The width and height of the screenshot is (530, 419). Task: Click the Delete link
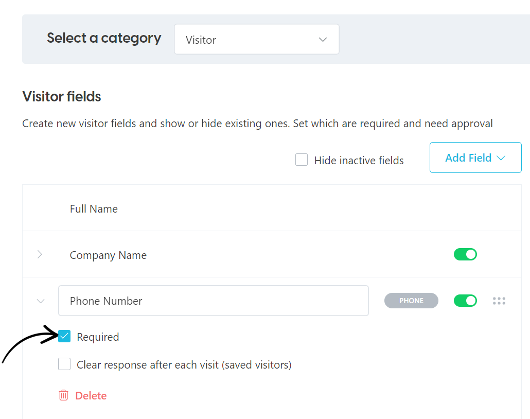(91, 395)
